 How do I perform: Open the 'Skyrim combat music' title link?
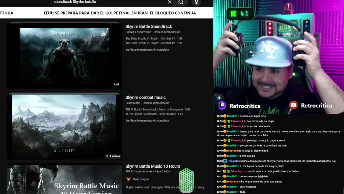tap(145, 97)
